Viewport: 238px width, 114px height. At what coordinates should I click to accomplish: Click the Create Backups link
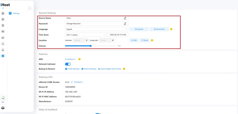(x=72, y=69)
